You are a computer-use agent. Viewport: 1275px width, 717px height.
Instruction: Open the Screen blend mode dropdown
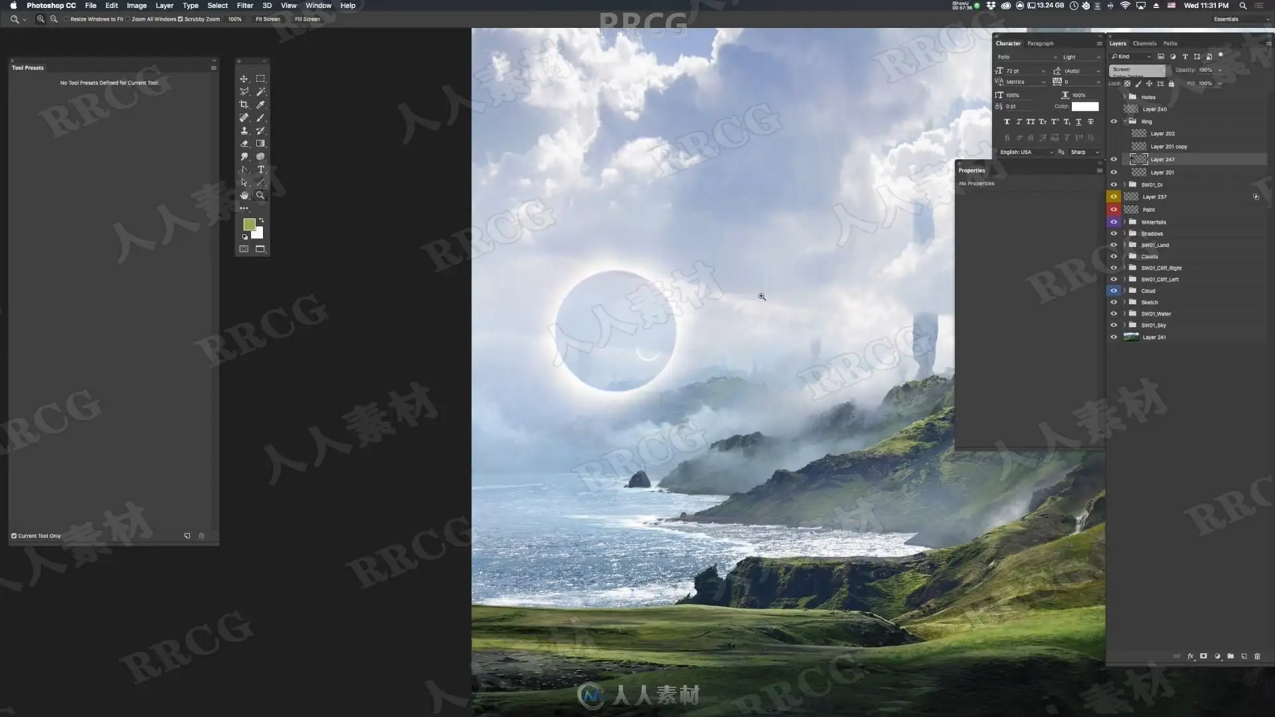(1137, 70)
